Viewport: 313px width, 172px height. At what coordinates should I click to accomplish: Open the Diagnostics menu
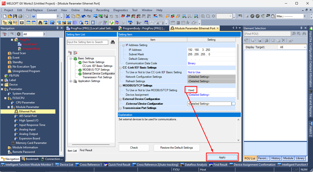click(x=120, y=10)
